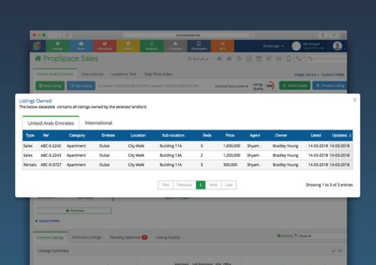Select page 1 in pagination

[x=200, y=185]
